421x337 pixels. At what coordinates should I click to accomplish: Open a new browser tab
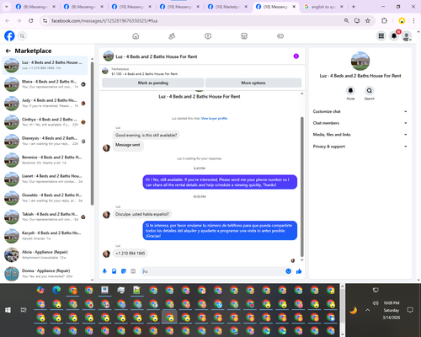coord(354,7)
